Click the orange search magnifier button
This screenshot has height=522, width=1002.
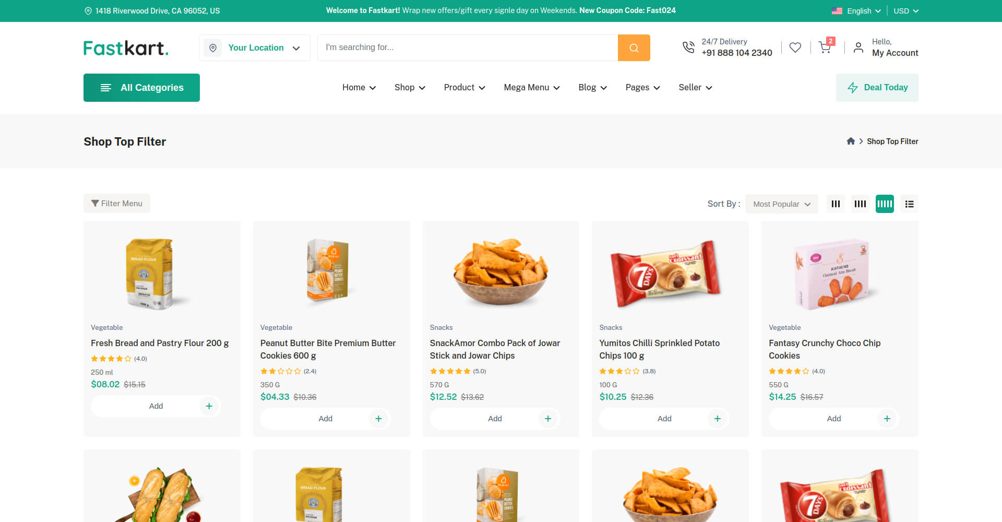coord(634,48)
